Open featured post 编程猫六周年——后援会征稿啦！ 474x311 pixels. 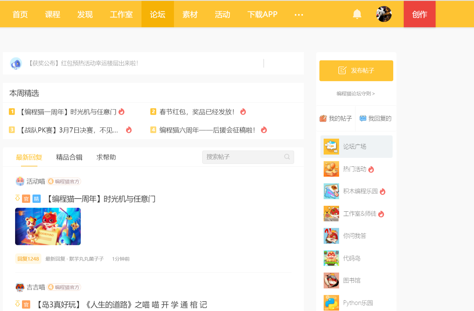click(x=207, y=130)
